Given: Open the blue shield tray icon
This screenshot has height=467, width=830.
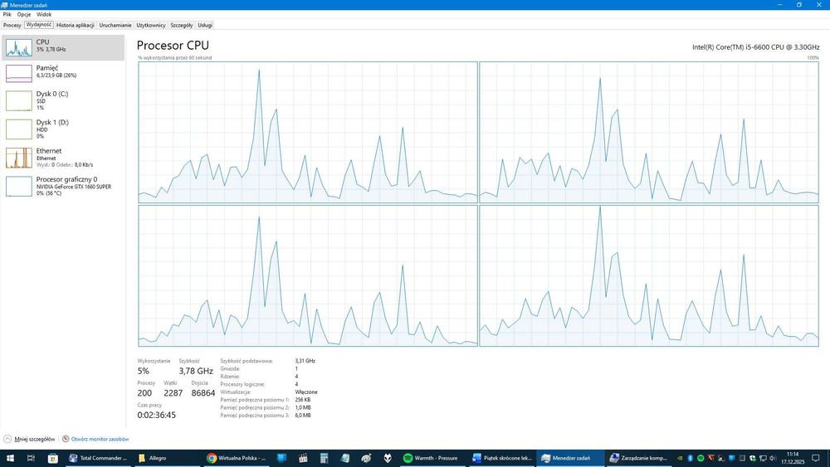Looking at the screenshot, I should pyautogui.click(x=732, y=458).
